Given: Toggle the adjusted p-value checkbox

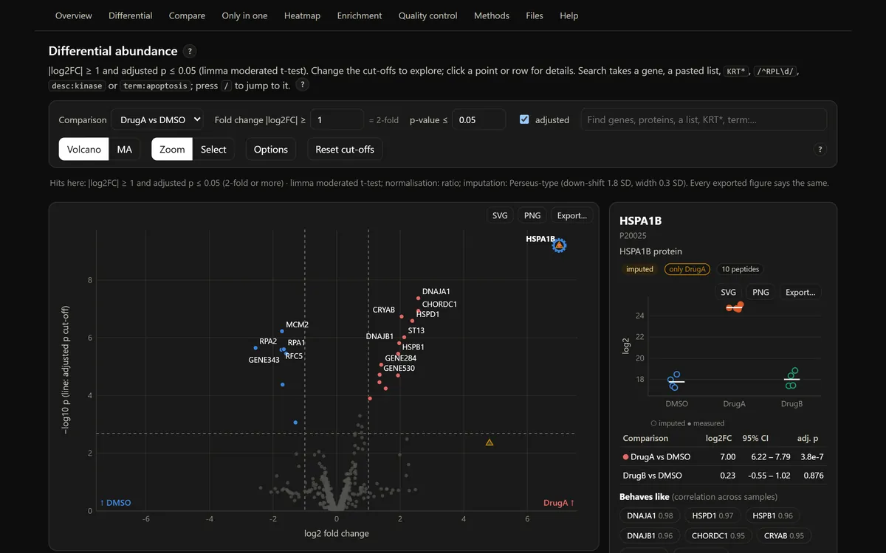Looking at the screenshot, I should point(524,119).
